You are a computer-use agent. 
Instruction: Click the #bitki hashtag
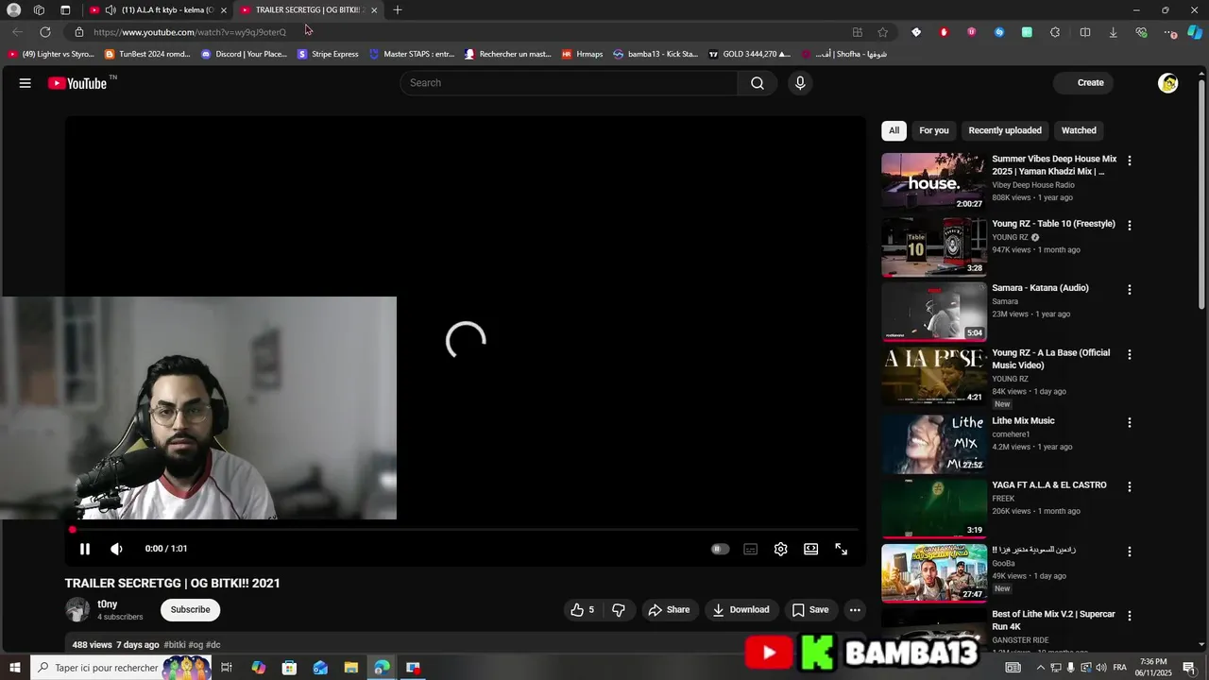tap(175, 645)
